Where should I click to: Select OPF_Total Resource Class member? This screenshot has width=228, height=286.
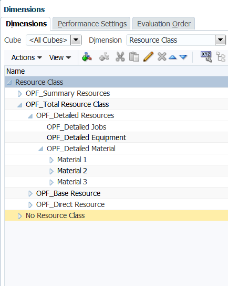click(67, 104)
